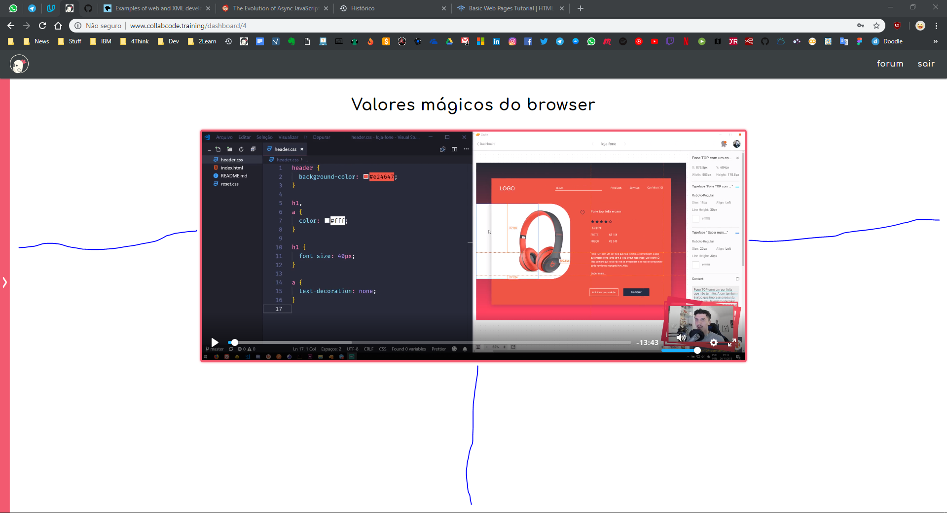Open the Meetup bookmark
Image resolution: width=947 pixels, height=513 pixels.
point(607,41)
